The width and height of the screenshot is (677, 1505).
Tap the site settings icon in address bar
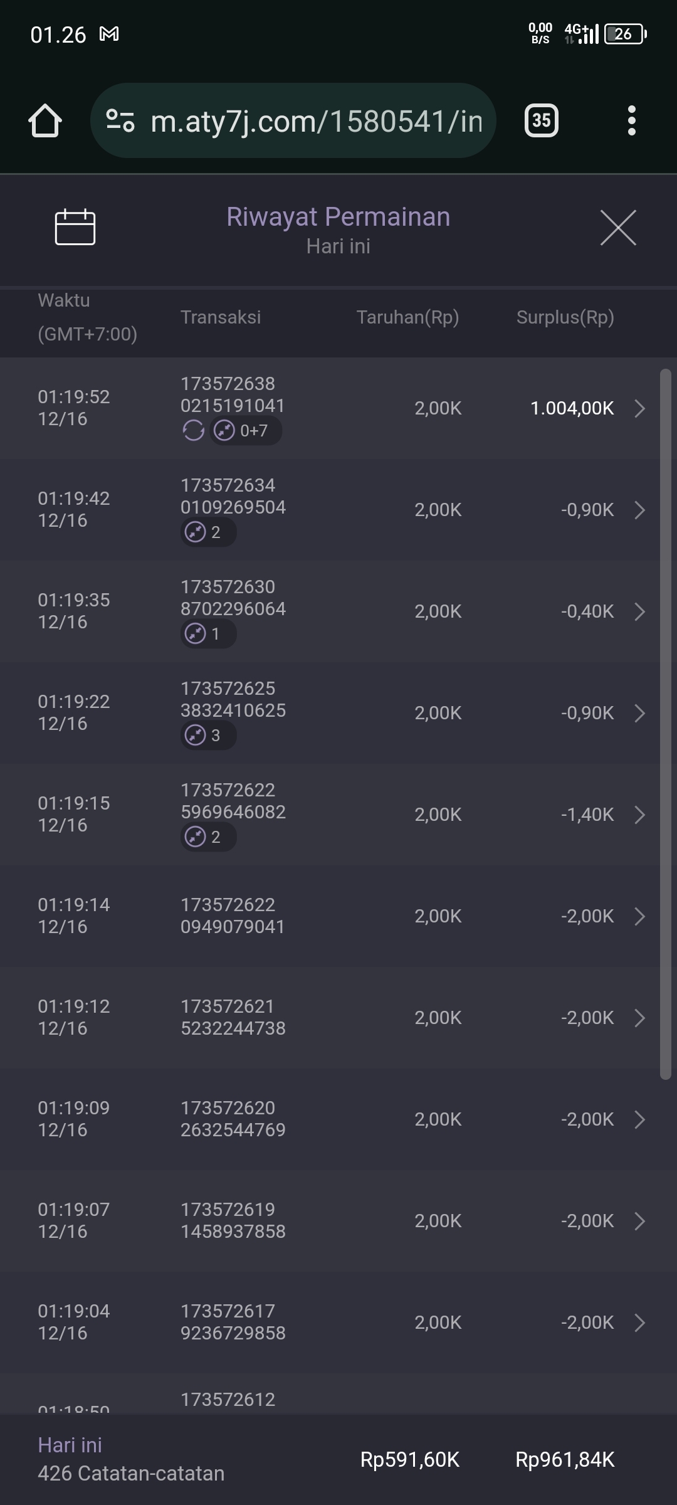[120, 120]
